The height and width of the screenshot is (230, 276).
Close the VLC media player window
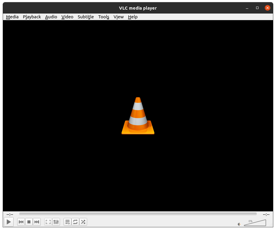[x=268, y=8]
